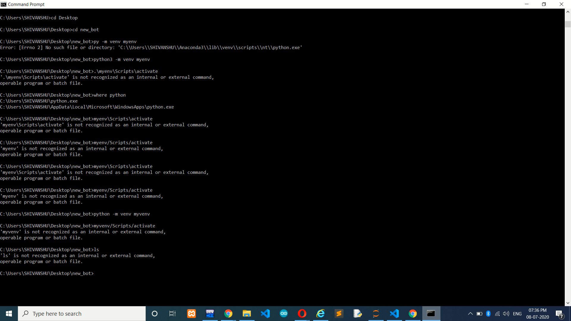Viewport: 571px width, 321px height.
Task: Click the Task View button
Action: click(x=173, y=313)
